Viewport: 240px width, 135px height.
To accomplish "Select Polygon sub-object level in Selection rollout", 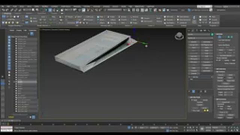I will coord(229,37).
